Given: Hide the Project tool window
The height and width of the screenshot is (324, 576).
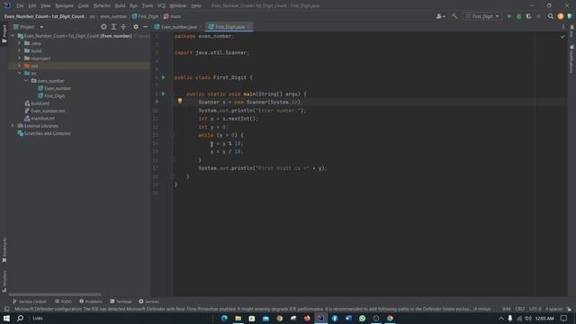Looking at the screenshot, I should (145, 27).
